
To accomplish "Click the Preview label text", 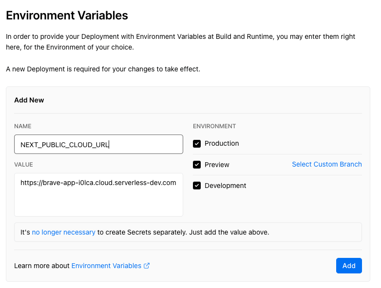I will 217,165.
